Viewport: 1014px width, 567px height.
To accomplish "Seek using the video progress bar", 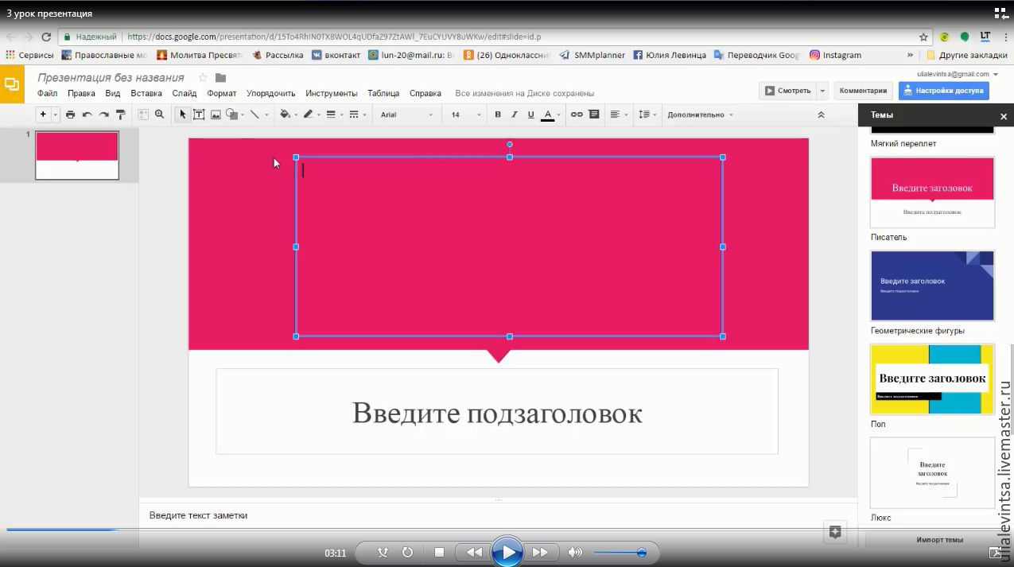I will pyautogui.click(x=507, y=529).
